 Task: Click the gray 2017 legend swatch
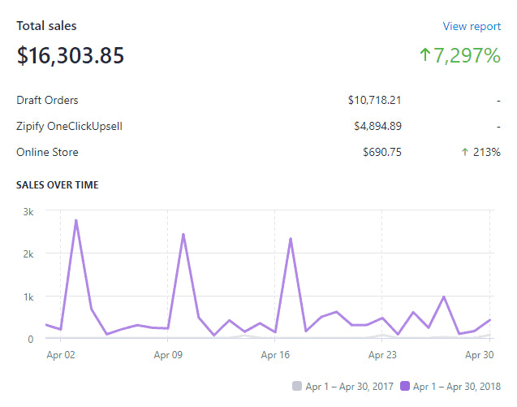coord(296,387)
